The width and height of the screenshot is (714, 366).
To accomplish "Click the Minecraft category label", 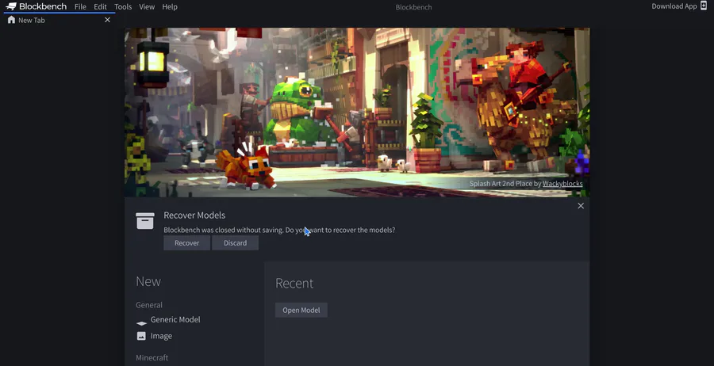I will 152,358.
